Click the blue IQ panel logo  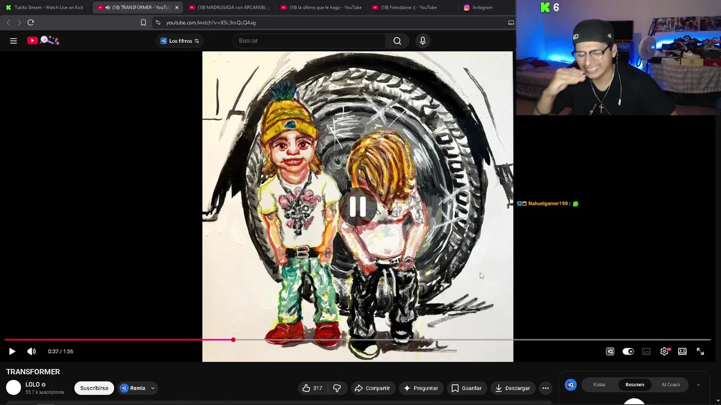point(571,385)
